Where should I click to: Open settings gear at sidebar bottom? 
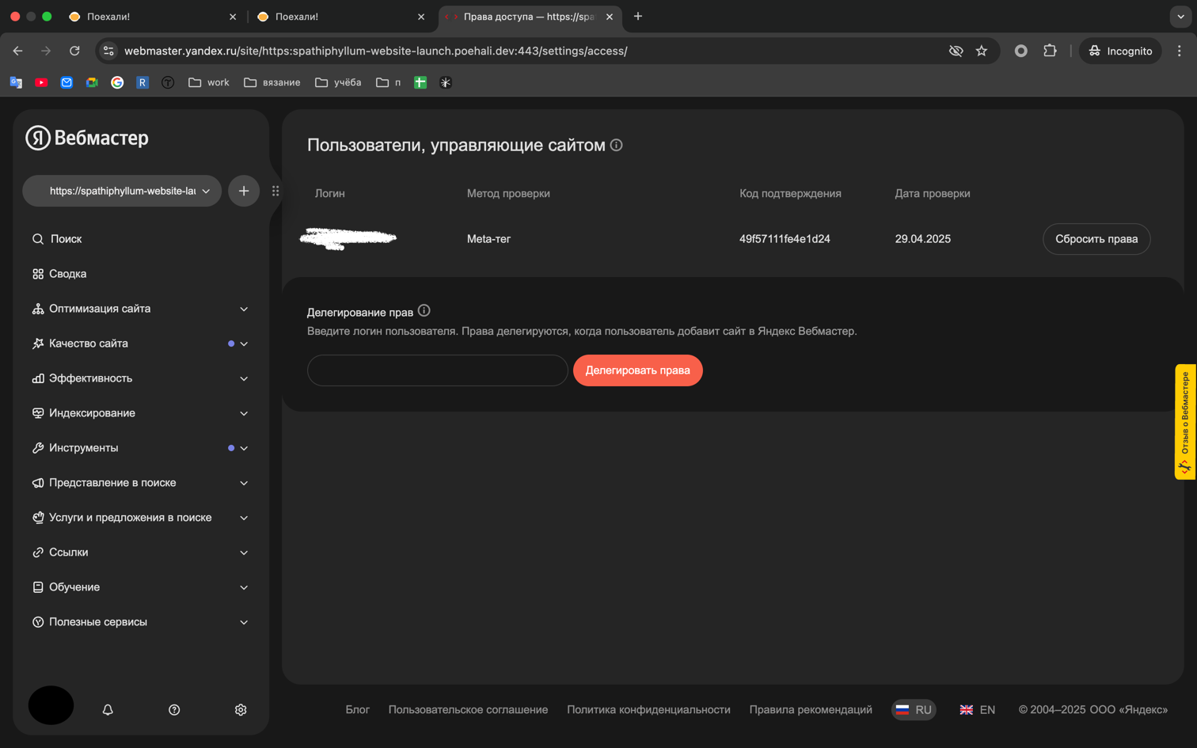[240, 709]
